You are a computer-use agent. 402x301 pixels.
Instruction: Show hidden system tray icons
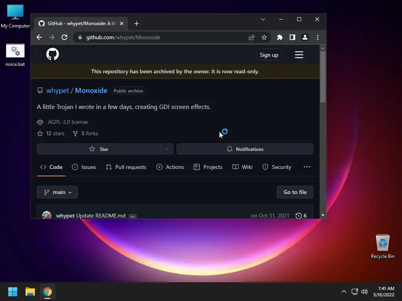coord(344,292)
